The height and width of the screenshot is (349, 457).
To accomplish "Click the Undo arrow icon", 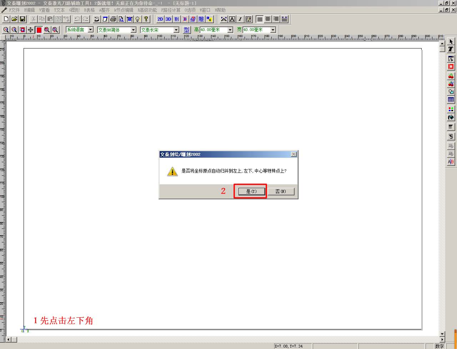I will 77,19.
